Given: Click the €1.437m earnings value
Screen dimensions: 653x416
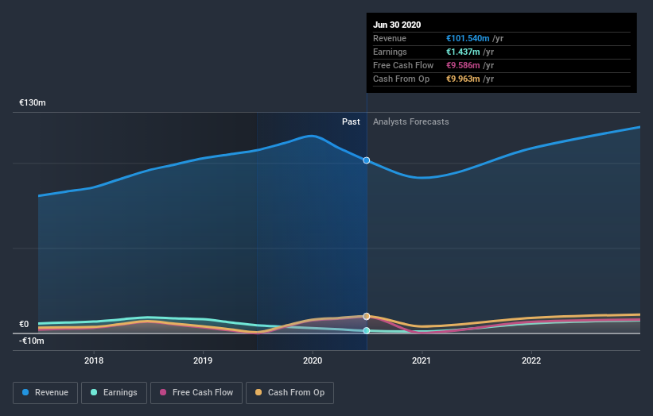Looking at the screenshot, I should point(463,52).
